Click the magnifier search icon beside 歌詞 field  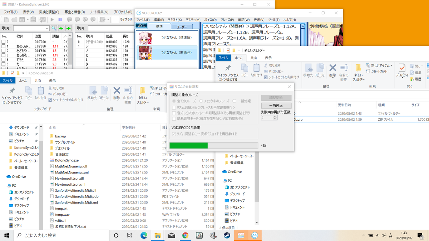54,28
